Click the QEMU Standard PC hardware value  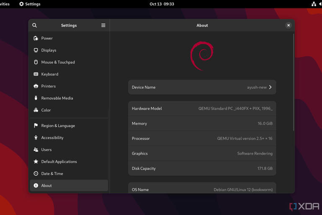(235, 108)
